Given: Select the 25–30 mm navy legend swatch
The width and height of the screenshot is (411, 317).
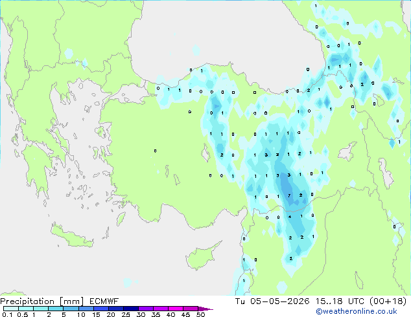Looking at the screenshot, I should pos(131,309).
